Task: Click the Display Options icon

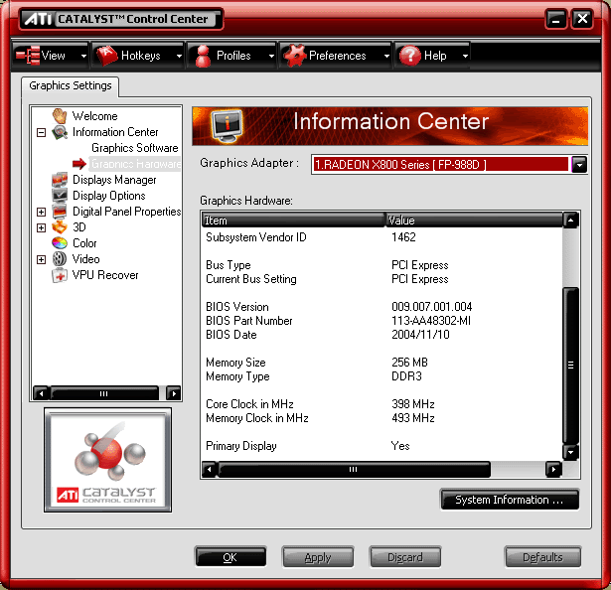Action: pyautogui.click(x=60, y=196)
